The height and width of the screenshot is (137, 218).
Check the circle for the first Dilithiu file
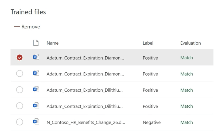[x=20, y=90]
